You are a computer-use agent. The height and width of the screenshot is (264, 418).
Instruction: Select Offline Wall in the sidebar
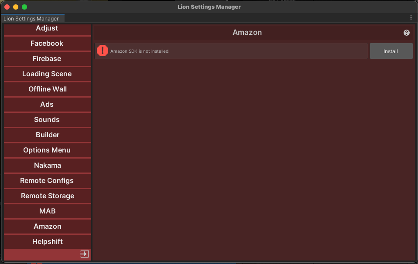pyautogui.click(x=48, y=89)
